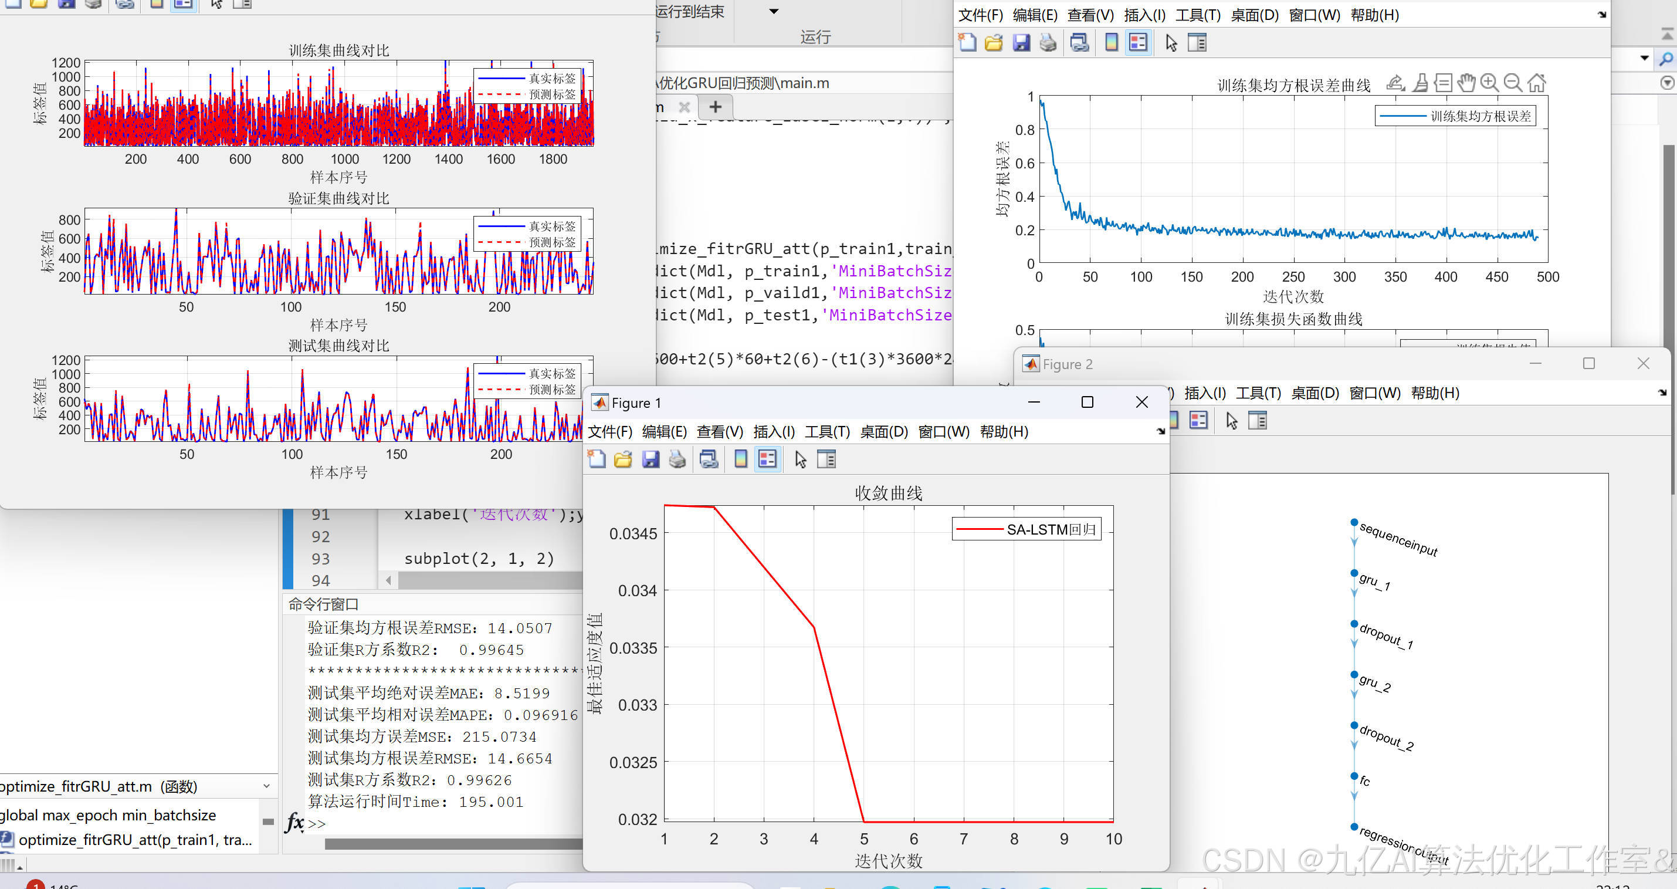This screenshot has height=889, width=1677.
Task: Click the brush data icon on RMSE axes
Action: coord(1421,83)
